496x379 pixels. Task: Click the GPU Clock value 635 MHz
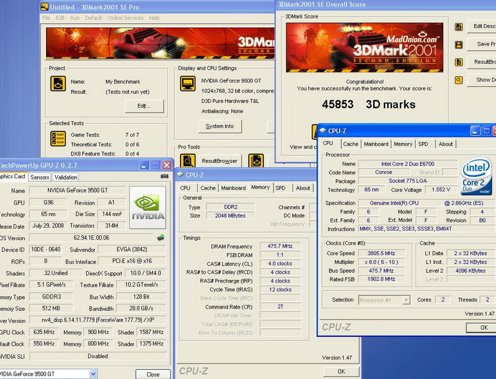[44, 332]
